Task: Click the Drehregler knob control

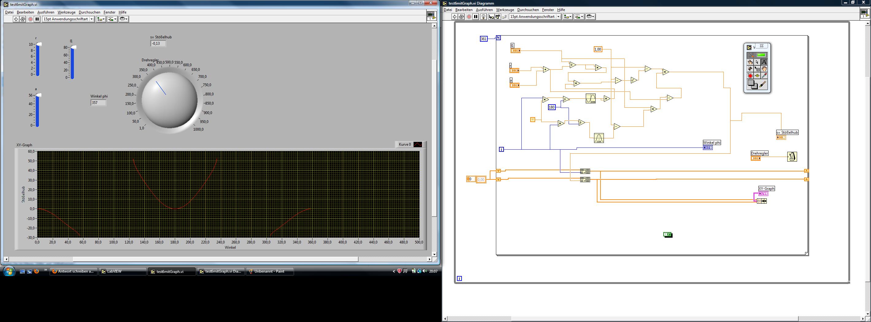Action: 169,99
